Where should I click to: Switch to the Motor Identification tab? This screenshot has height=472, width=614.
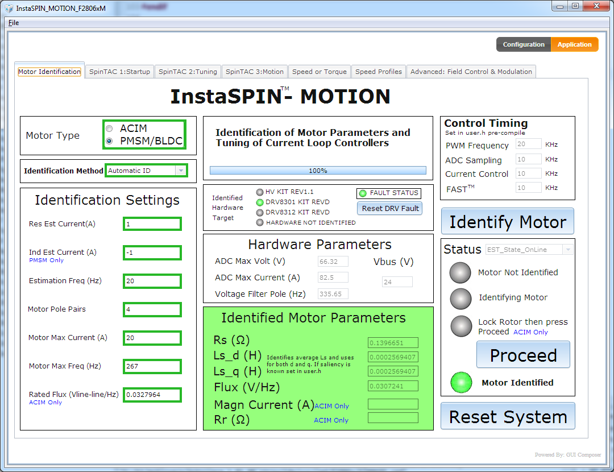49,72
